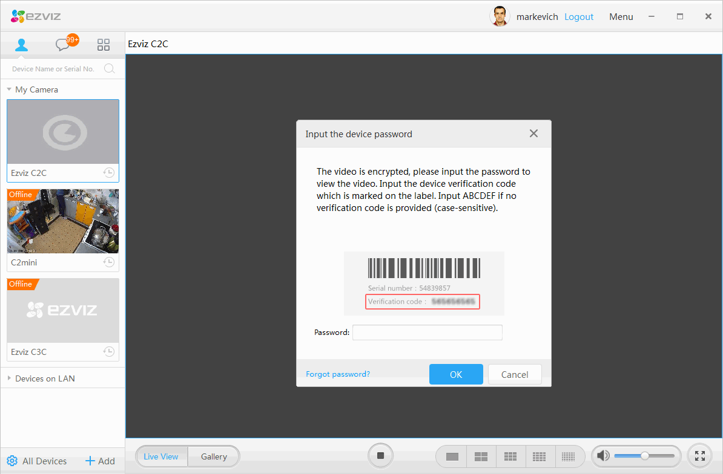
Task: Stop live view with the stop button
Action: point(380,456)
